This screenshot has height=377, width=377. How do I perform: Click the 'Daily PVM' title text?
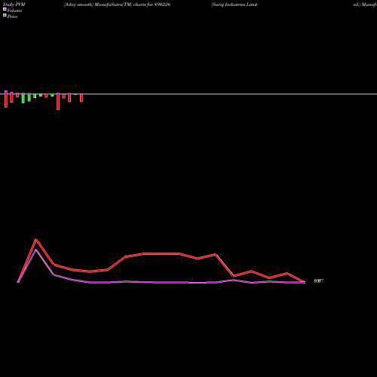[x=14, y=5]
